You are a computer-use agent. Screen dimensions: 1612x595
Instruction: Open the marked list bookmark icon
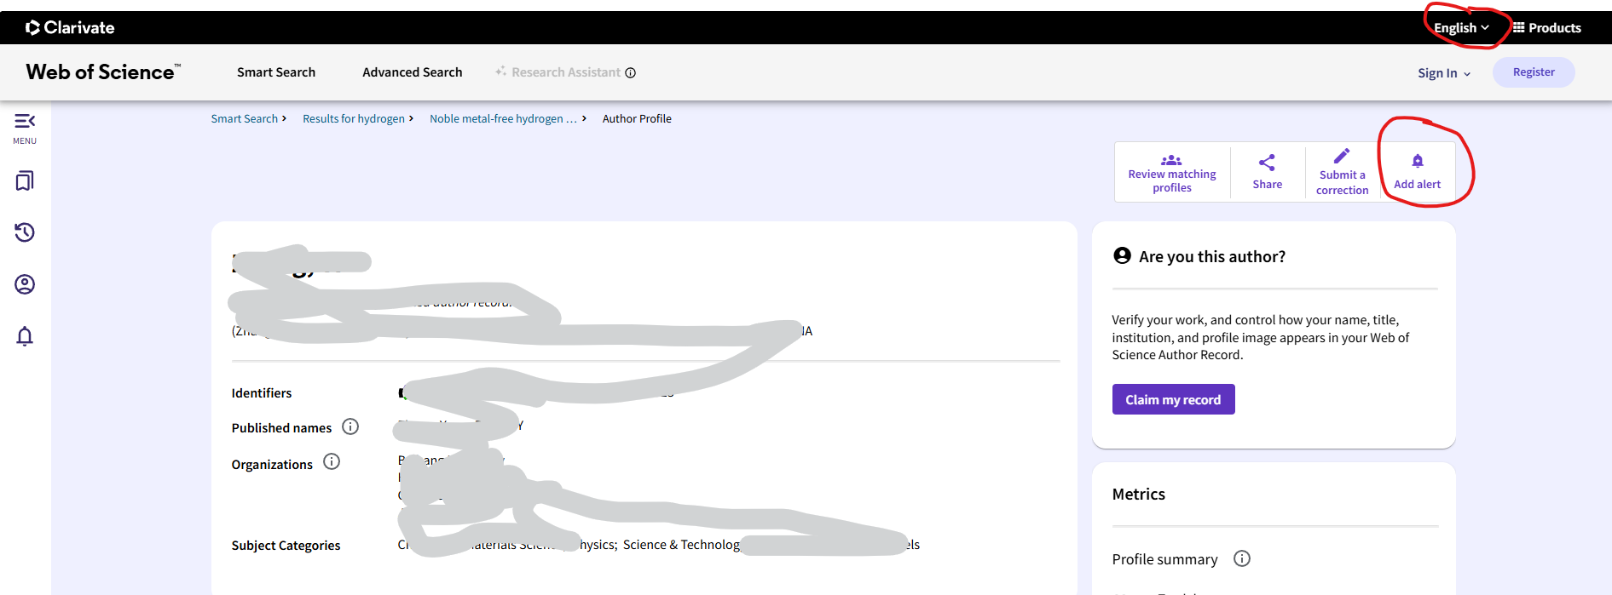25,180
